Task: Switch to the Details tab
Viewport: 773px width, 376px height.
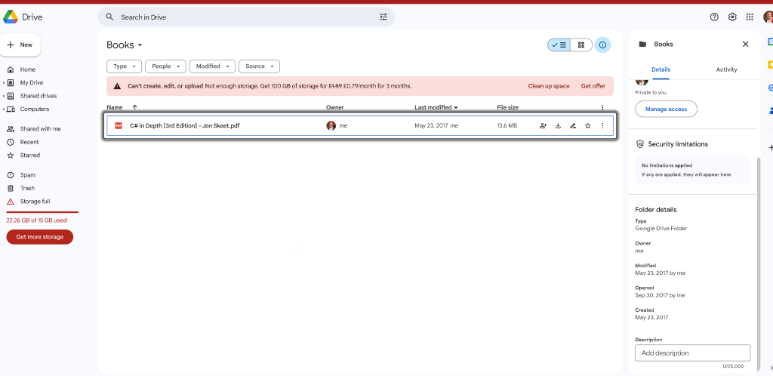Action: [x=661, y=69]
